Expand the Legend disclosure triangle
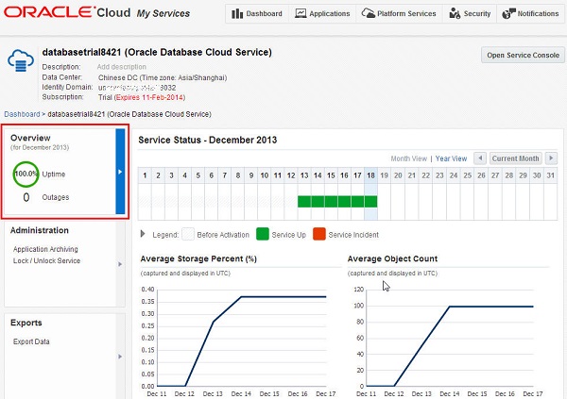 143,234
